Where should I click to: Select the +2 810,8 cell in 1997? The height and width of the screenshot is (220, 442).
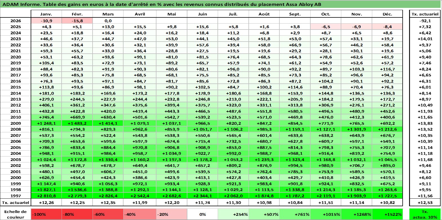[x=46, y=196]
